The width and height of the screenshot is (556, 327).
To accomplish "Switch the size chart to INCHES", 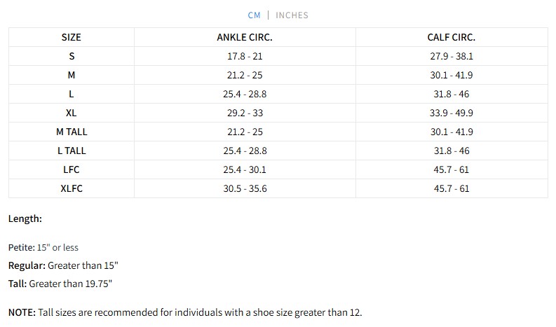I will [292, 15].
